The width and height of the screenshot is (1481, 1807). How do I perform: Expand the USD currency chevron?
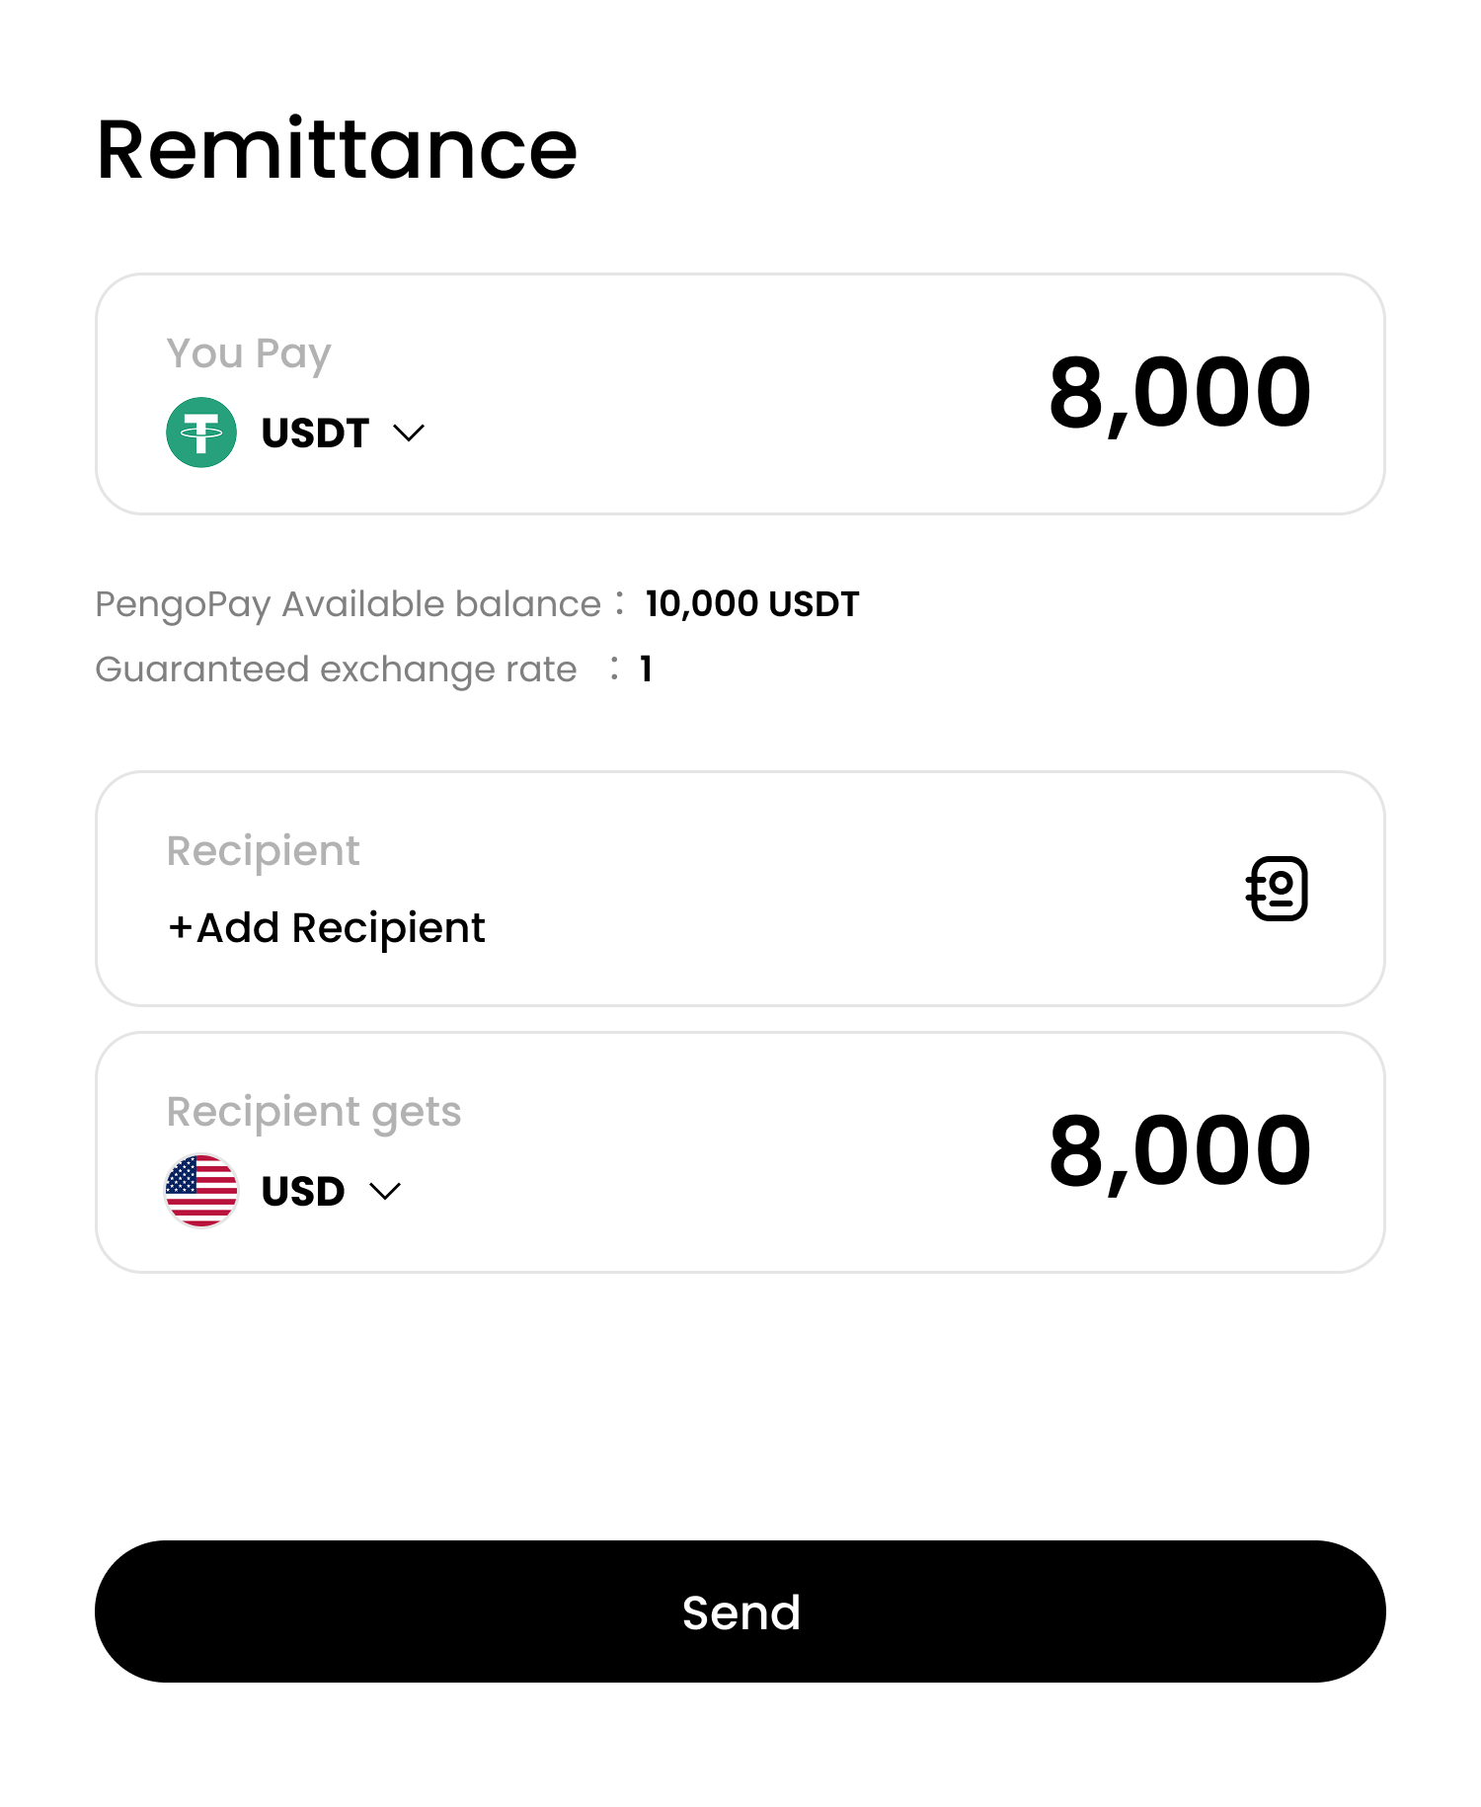click(x=385, y=1192)
